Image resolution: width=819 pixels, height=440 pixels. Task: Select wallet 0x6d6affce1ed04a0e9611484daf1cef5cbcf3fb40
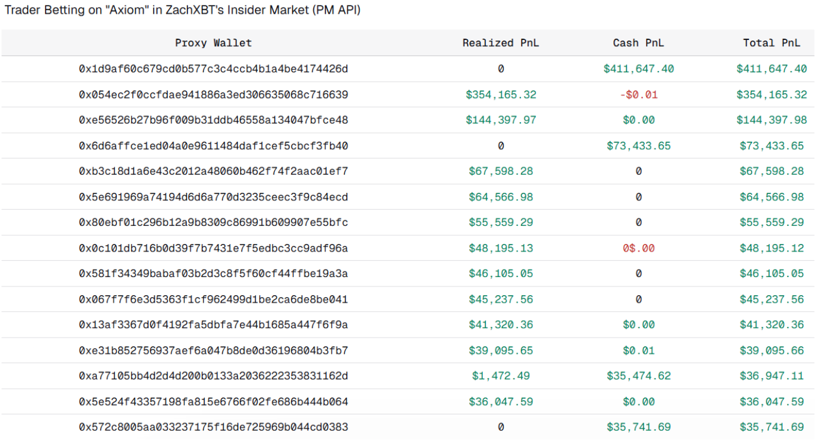pos(213,145)
